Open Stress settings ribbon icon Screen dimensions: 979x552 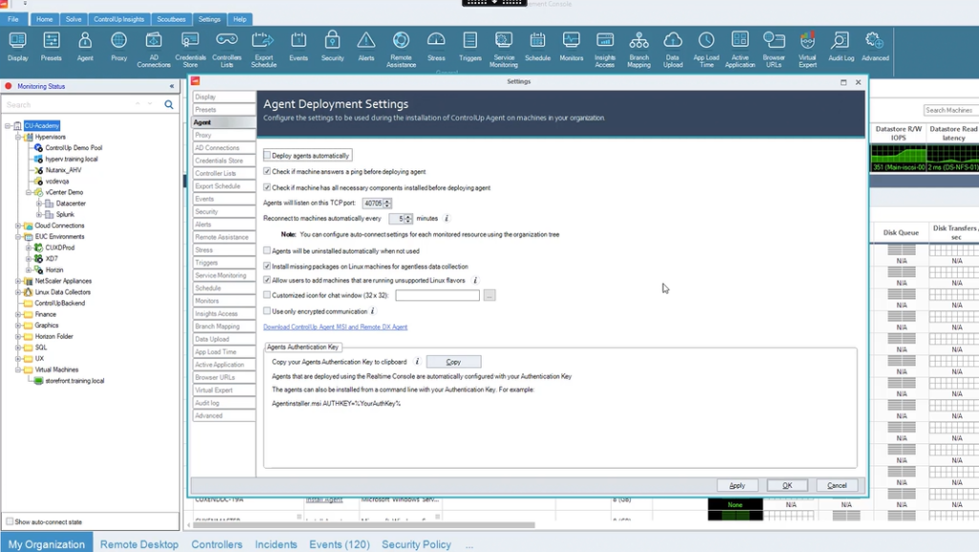pyautogui.click(x=436, y=47)
